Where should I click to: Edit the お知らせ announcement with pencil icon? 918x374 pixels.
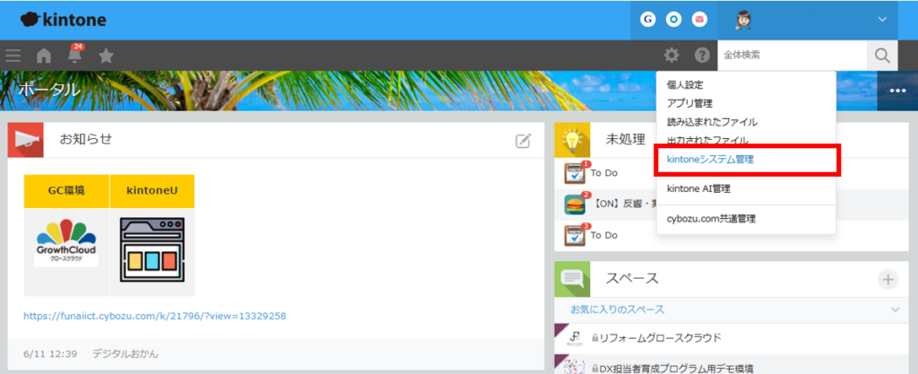[x=523, y=140]
